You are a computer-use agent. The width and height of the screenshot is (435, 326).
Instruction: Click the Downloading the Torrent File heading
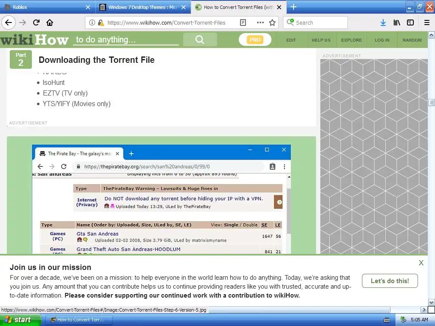tap(96, 60)
